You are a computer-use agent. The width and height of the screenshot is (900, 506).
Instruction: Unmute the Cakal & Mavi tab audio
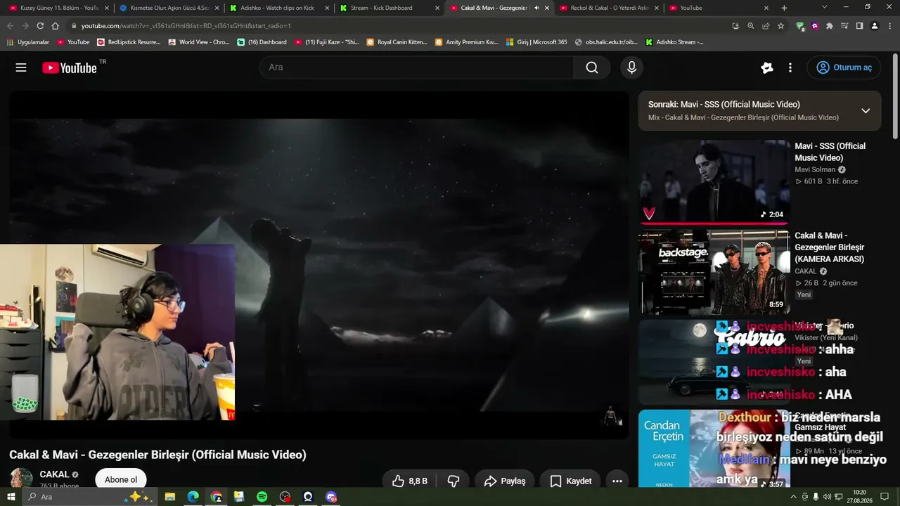pyautogui.click(x=537, y=8)
